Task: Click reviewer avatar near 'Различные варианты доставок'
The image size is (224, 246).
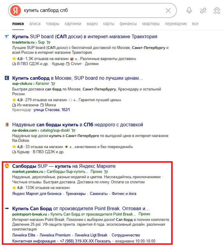Action: click(72, 59)
